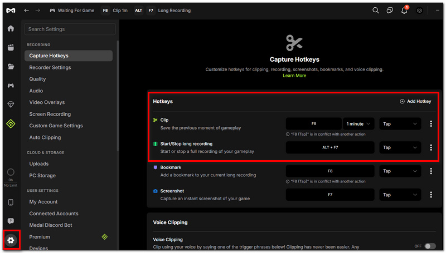Select Connected Accounts under User Settings
Image resolution: width=446 pixels, height=253 pixels.
click(x=54, y=214)
